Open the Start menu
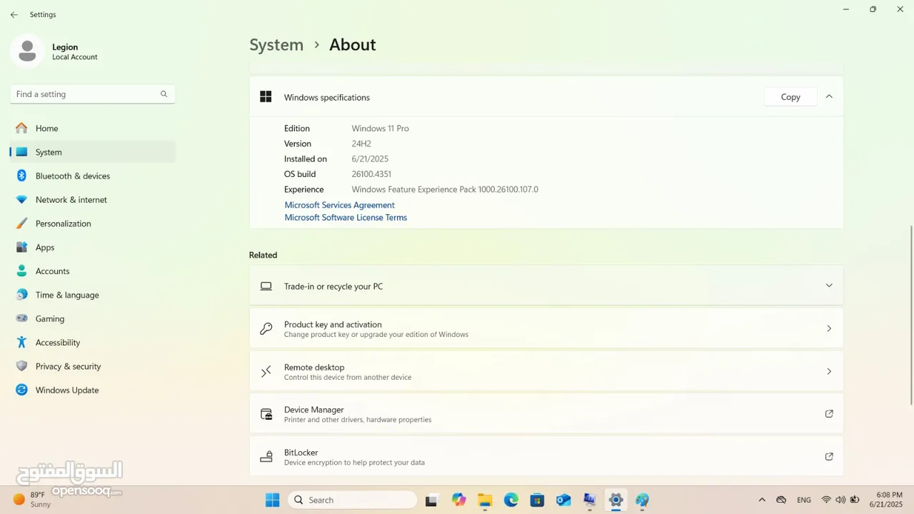 (x=272, y=500)
